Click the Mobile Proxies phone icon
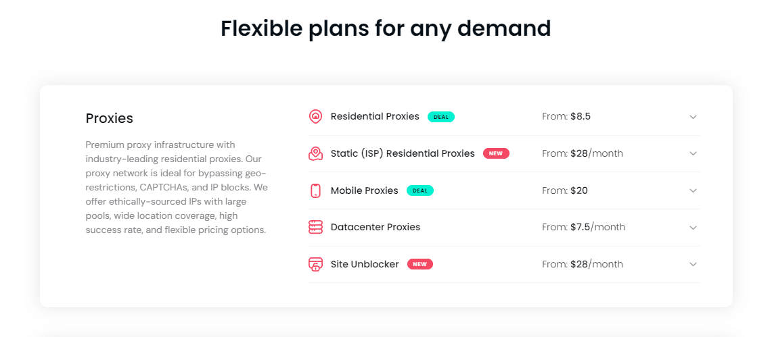This screenshot has height=337, width=772. pyautogui.click(x=315, y=190)
